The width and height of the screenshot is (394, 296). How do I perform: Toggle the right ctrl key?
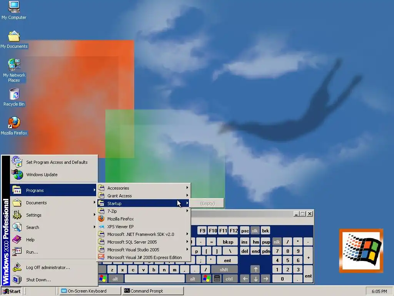pyautogui.click(x=229, y=279)
